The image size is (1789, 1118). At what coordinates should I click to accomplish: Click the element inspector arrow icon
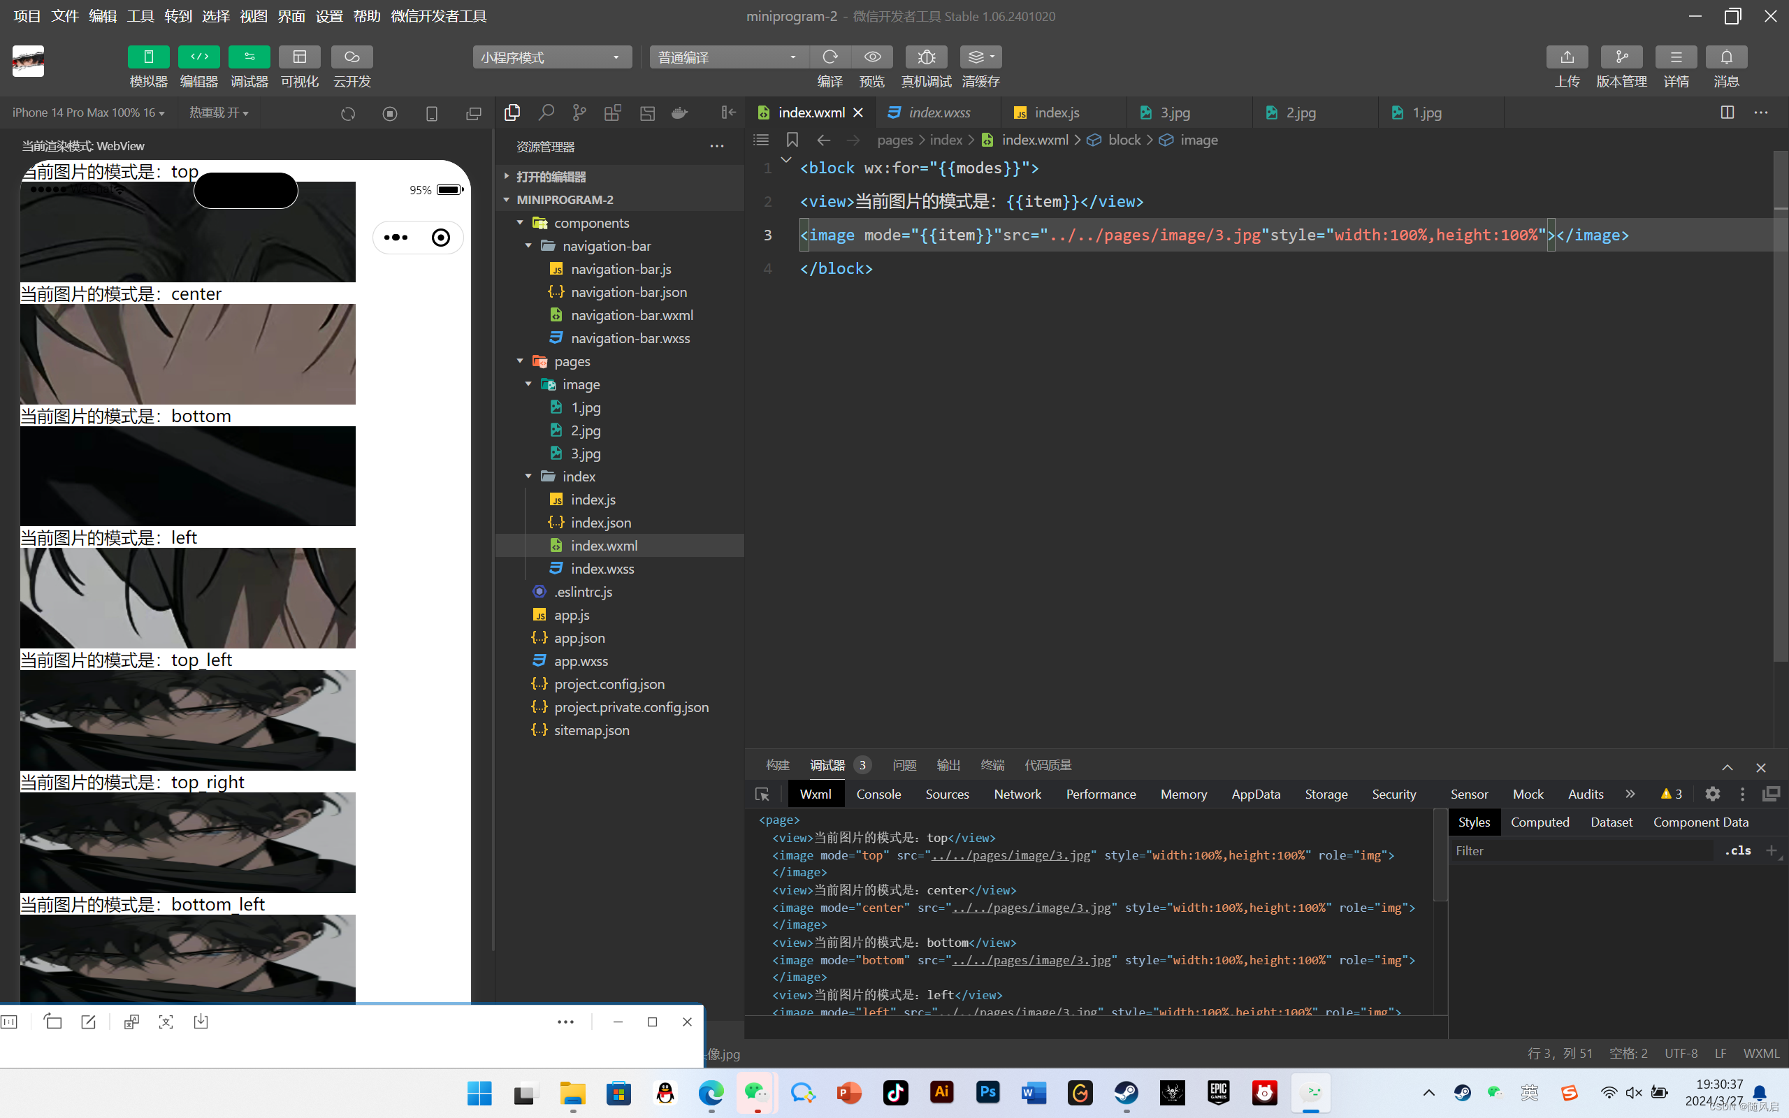coord(762,794)
